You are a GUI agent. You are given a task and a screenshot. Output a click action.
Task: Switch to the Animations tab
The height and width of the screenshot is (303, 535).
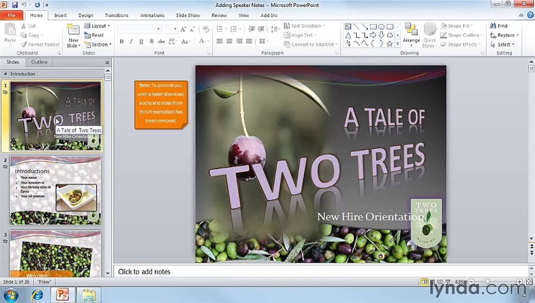tap(152, 15)
